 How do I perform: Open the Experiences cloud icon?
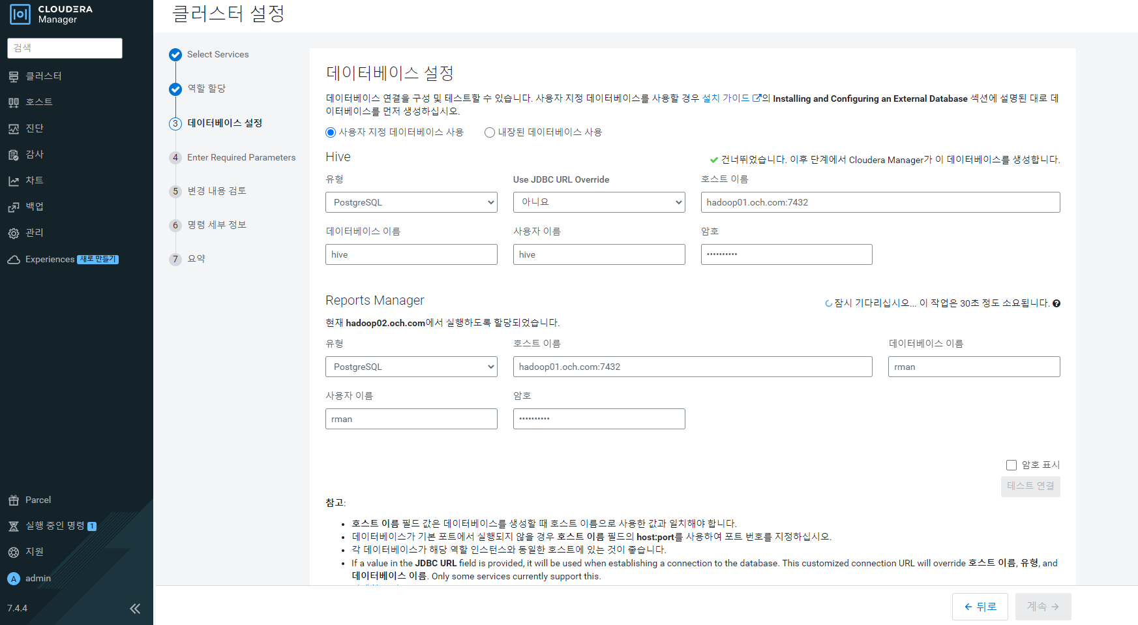[x=14, y=260]
